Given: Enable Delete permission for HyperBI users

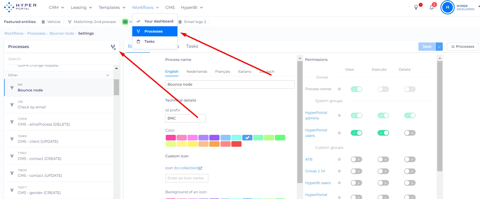Looking at the screenshot, I should click(410, 183).
